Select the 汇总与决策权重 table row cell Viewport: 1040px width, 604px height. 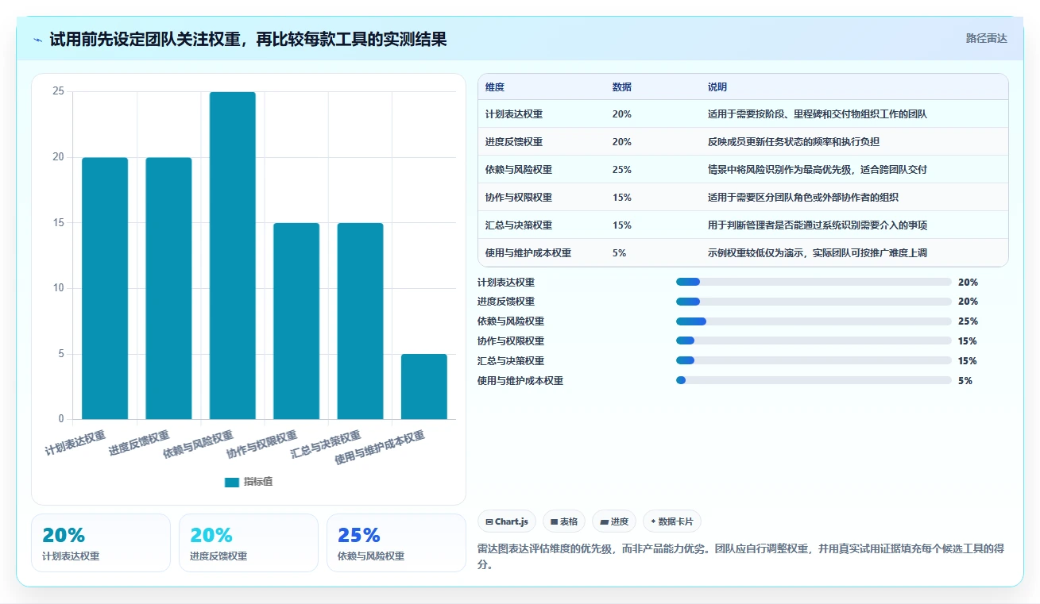coord(519,225)
